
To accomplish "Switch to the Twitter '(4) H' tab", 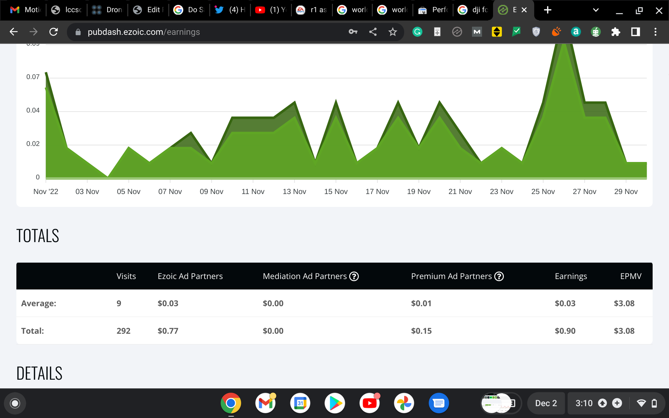I will tap(230, 10).
